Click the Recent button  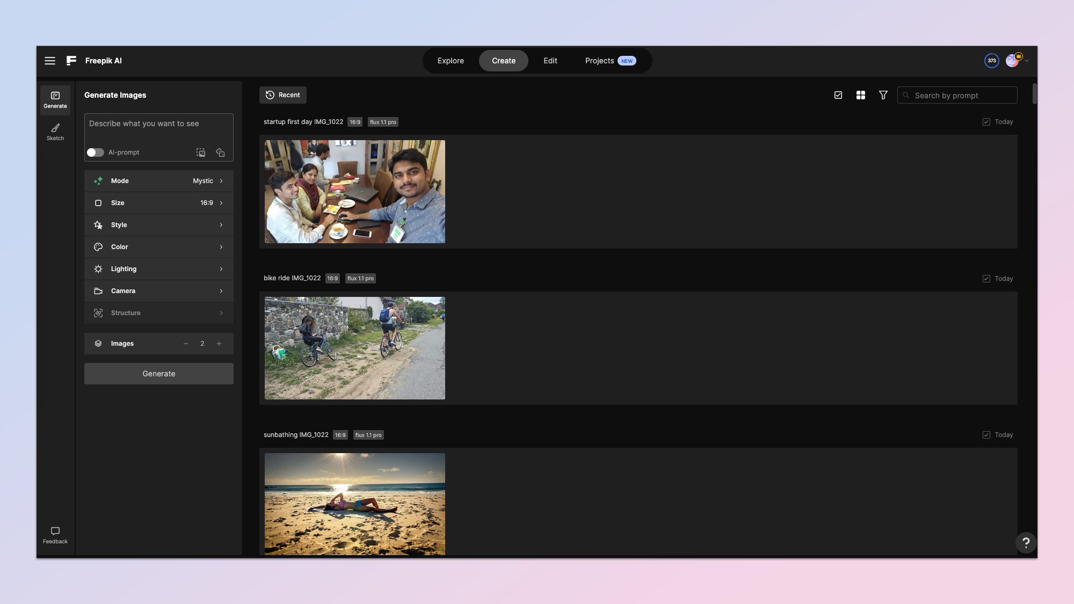pos(283,95)
